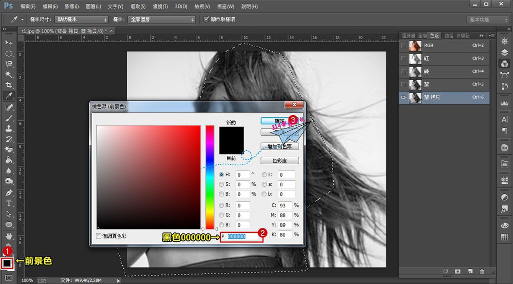Click the vertical hue slider bar
The height and width of the screenshot is (284, 513).
[210, 177]
